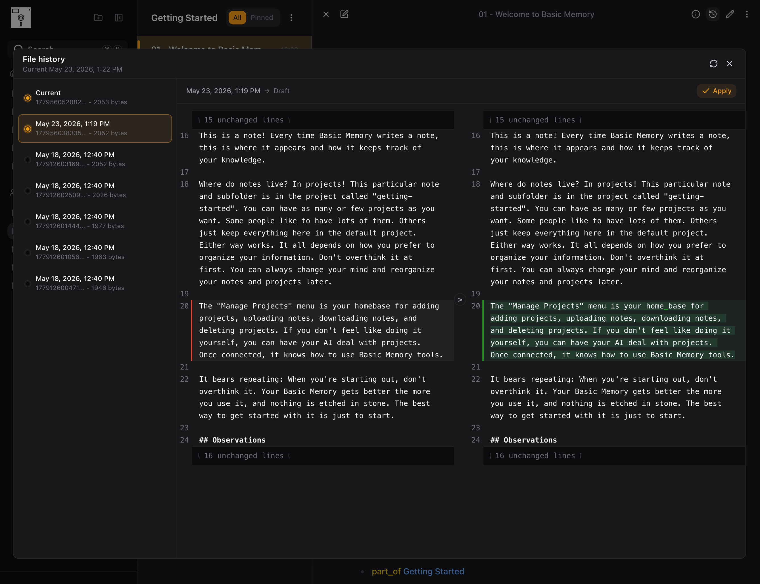The width and height of the screenshot is (760, 584).
Task: Open the note's vertical dots menu
Action: click(747, 14)
